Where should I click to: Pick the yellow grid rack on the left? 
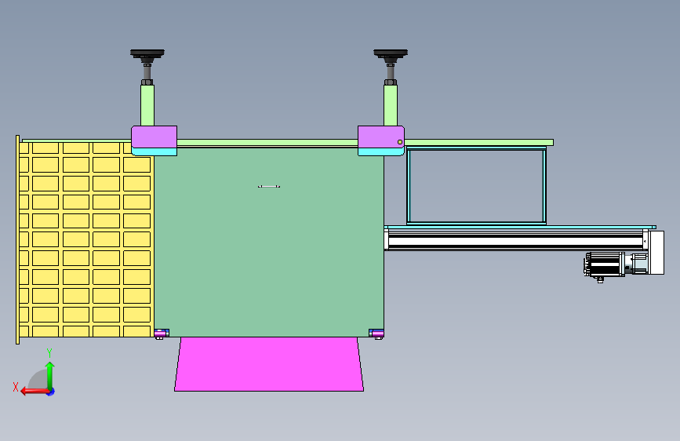(86, 239)
